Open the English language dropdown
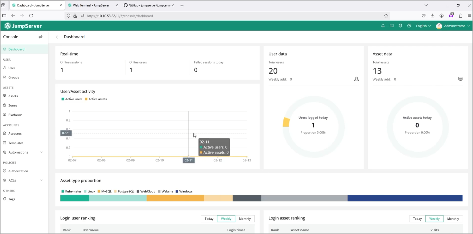This screenshot has width=473, height=234. 423,26
